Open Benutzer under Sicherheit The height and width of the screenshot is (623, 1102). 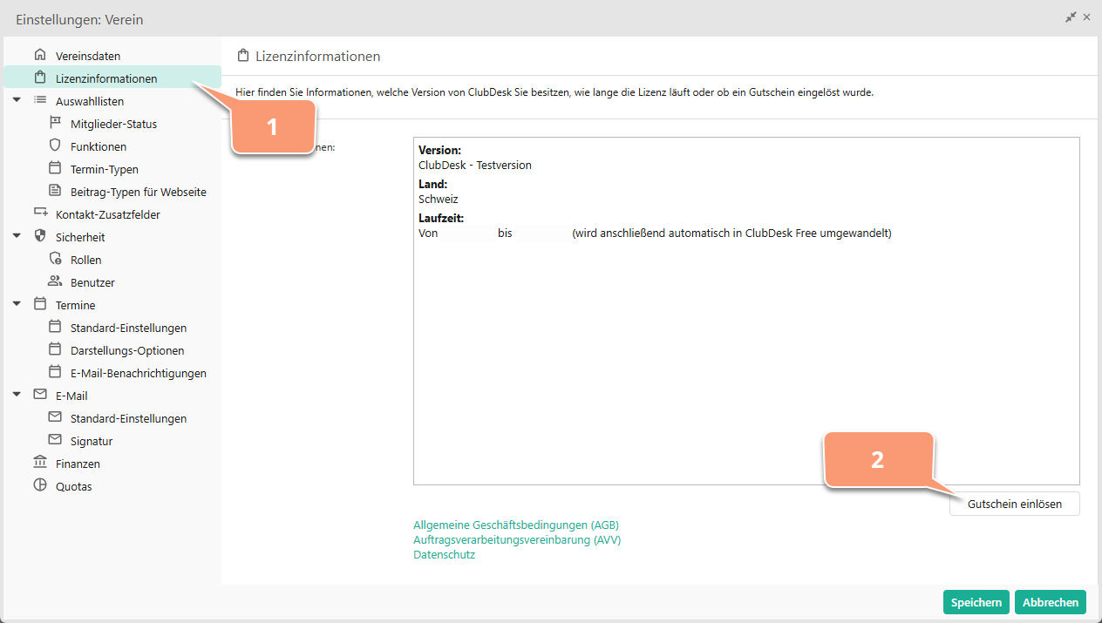click(x=92, y=282)
